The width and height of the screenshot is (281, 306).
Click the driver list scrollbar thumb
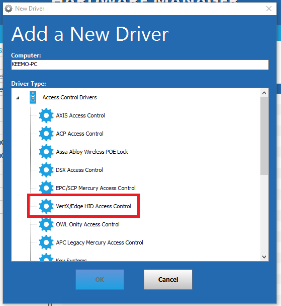pyautogui.click(x=264, y=136)
